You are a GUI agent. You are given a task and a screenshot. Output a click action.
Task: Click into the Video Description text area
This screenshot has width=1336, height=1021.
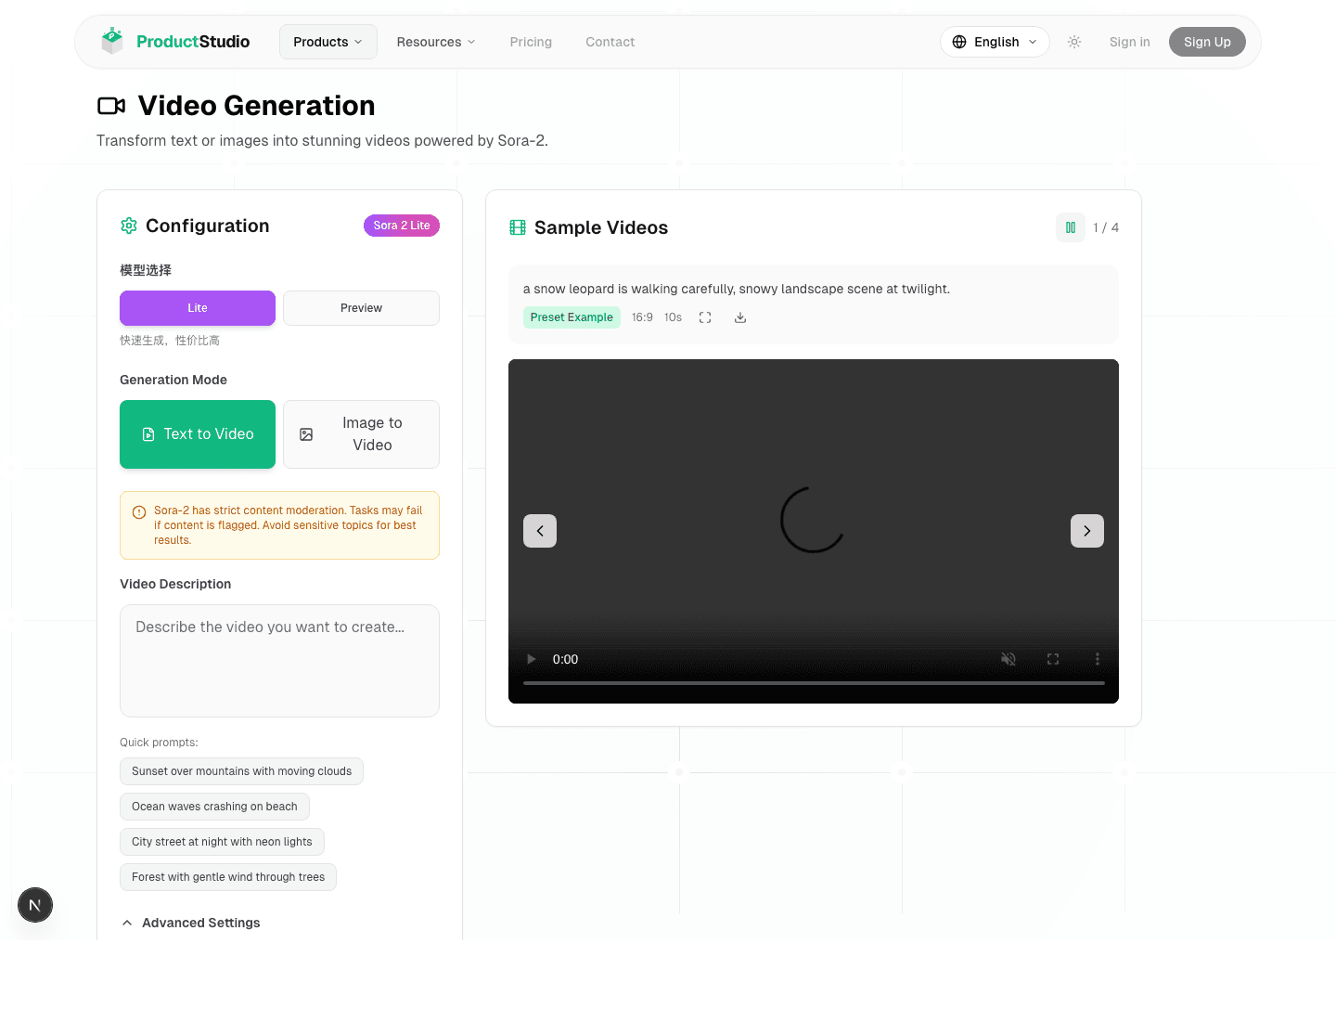[279, 661]
